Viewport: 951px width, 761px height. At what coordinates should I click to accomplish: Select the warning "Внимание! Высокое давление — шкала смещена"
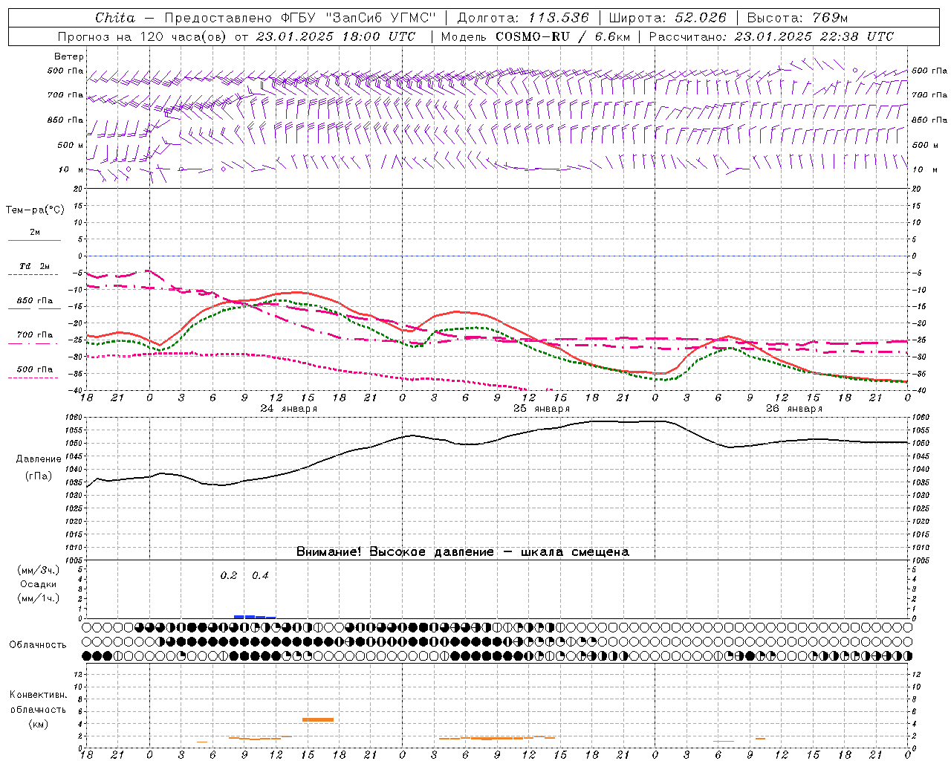click(463, 551)
